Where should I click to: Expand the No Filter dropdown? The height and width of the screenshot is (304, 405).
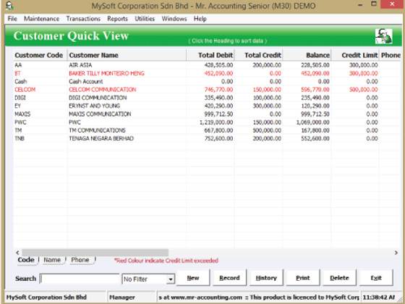coord(171,279)
